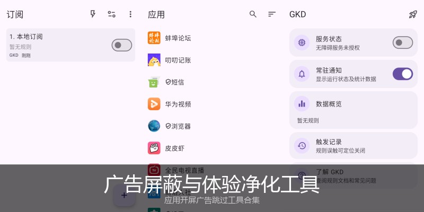424x212 pixels.
Task: Open the 蚌埠论坛 app icon
Action: coord(154,38)
